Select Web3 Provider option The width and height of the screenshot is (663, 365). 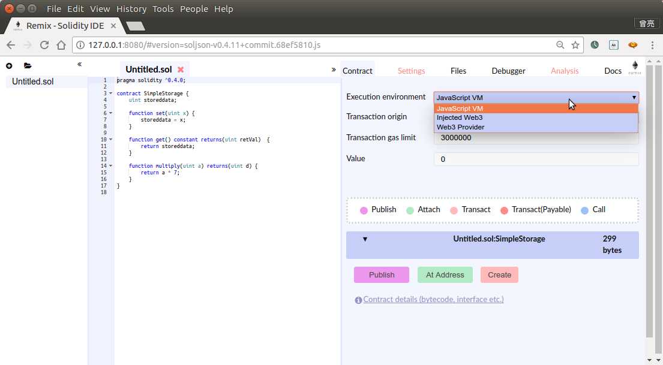pyautogui.click(x=536, y=127)
